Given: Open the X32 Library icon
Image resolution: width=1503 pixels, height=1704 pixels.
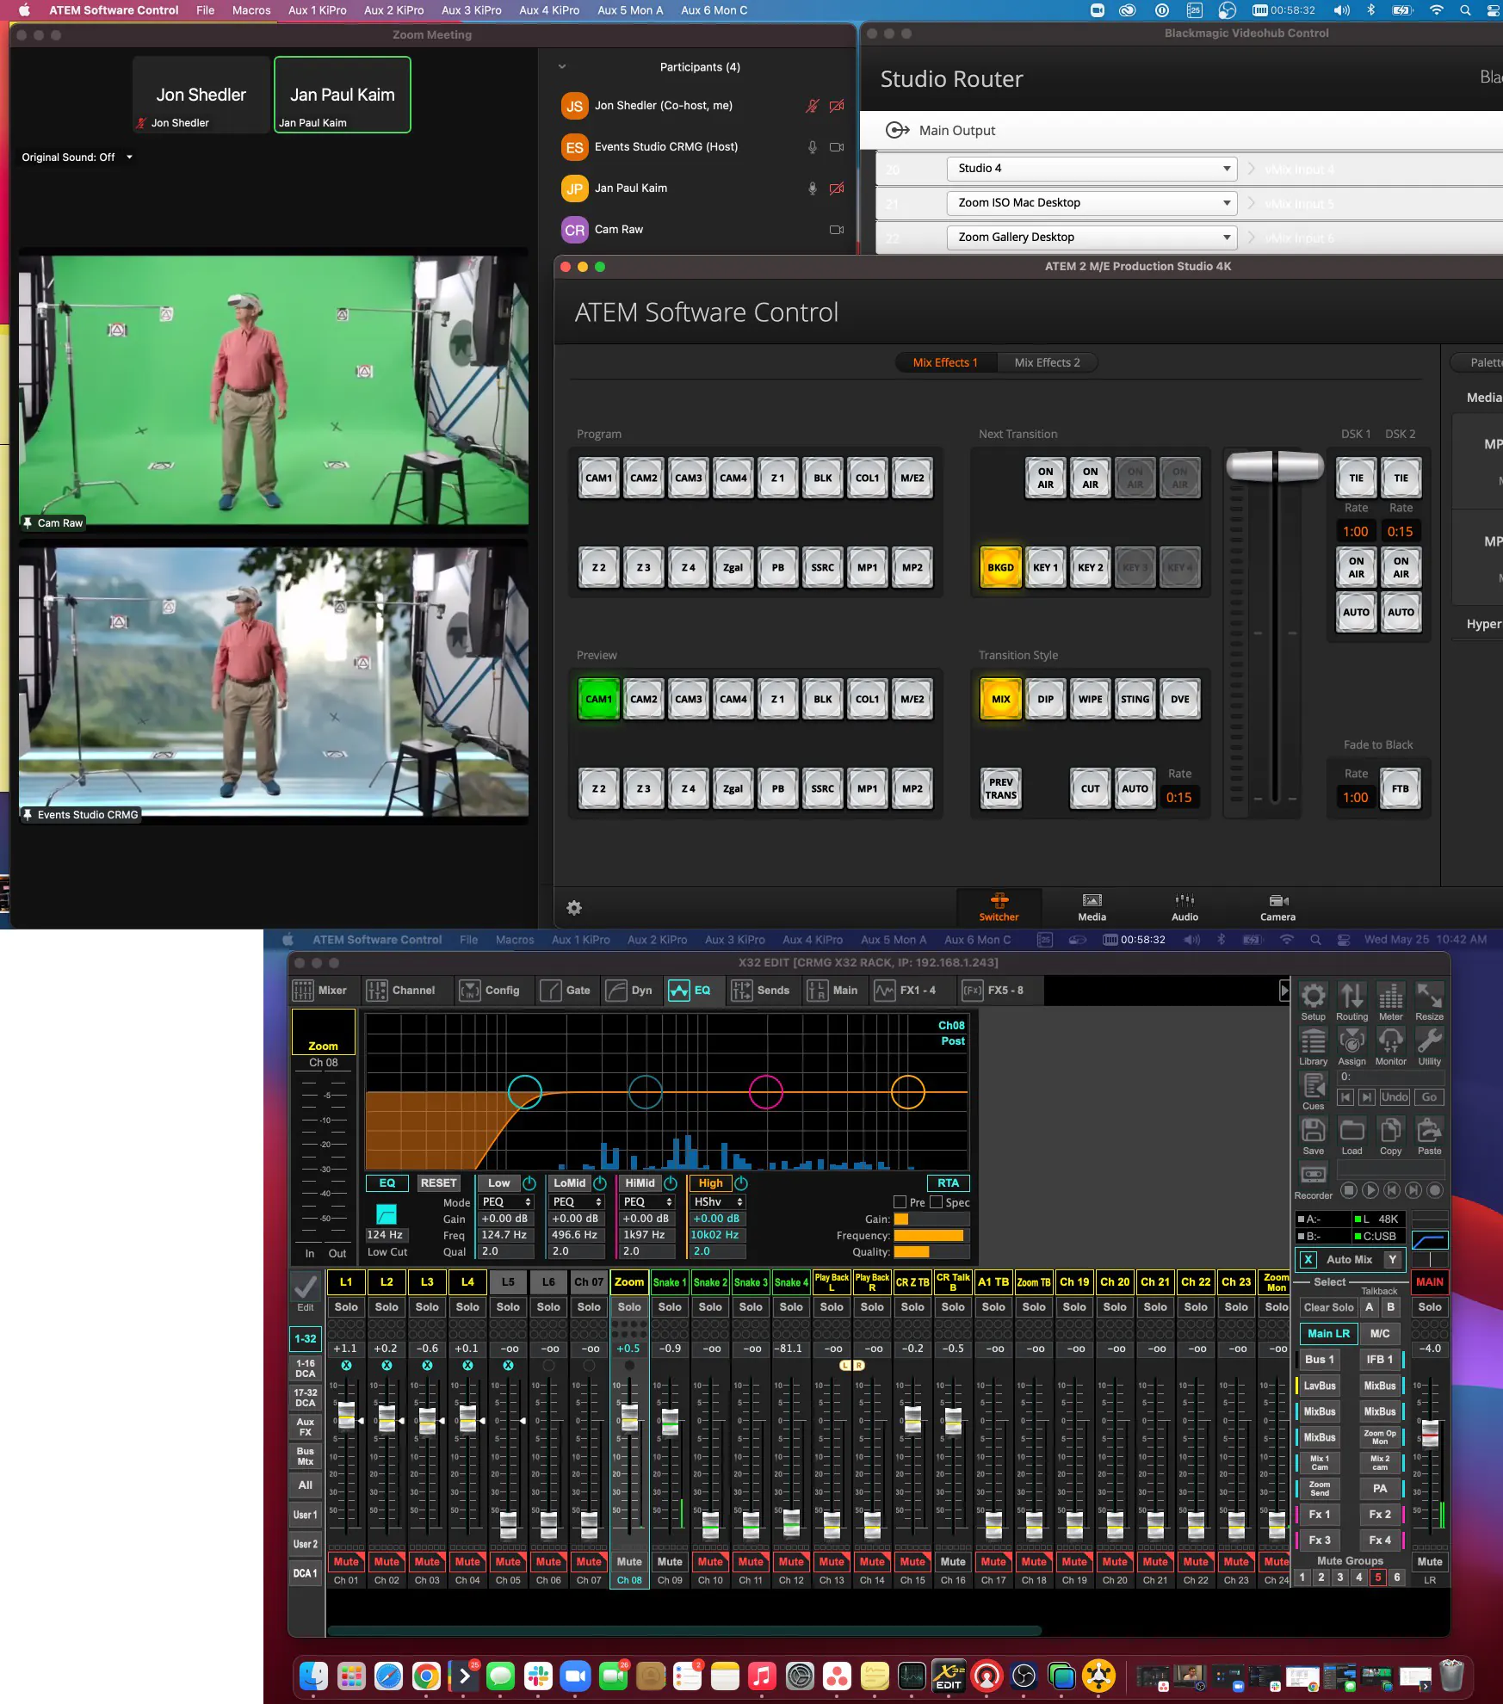Looking at the screenshot, I should tap(1313, 1042).
